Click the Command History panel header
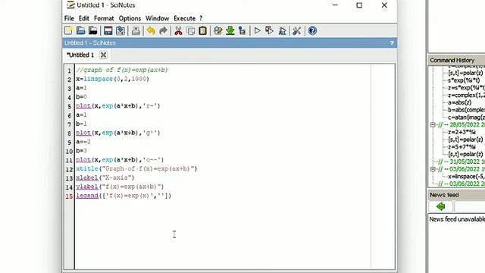 click(x=456, y=60)
